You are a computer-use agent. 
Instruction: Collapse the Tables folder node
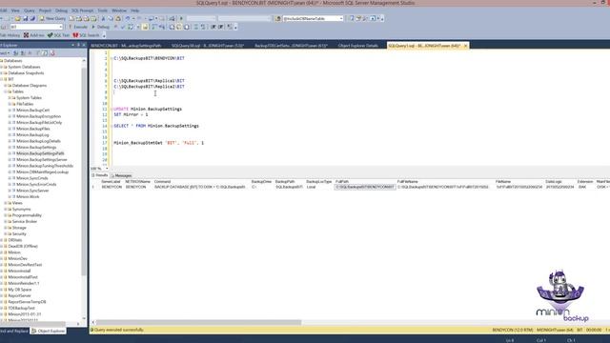(6, 91)
